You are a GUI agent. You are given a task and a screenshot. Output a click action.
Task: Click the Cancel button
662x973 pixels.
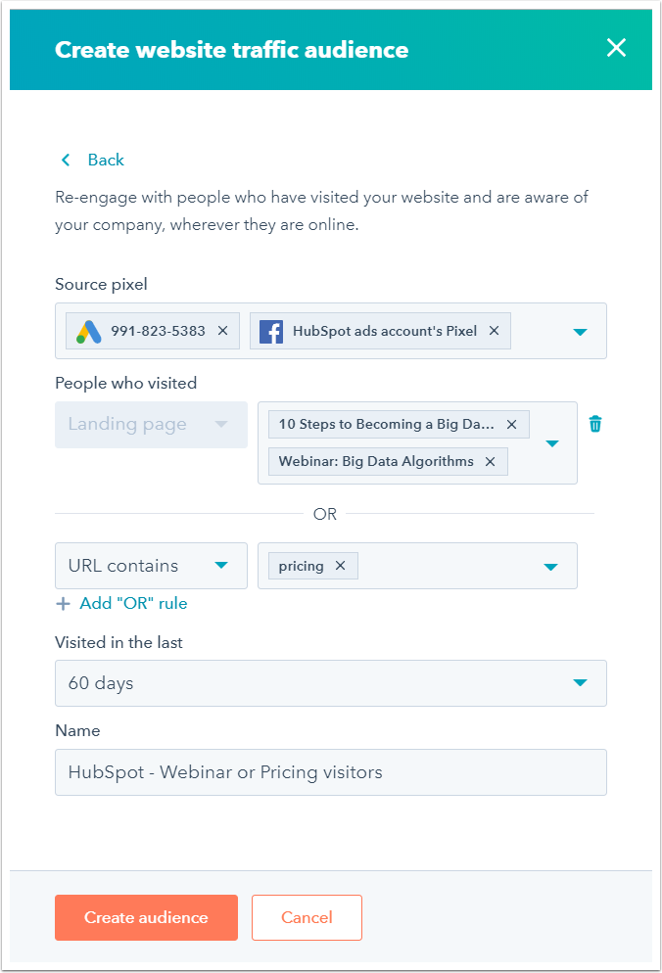(307, 918)
